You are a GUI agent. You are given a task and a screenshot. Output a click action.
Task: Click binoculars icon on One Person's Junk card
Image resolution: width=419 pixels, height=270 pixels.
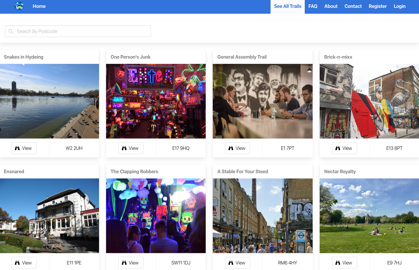[x=124, y=148]
